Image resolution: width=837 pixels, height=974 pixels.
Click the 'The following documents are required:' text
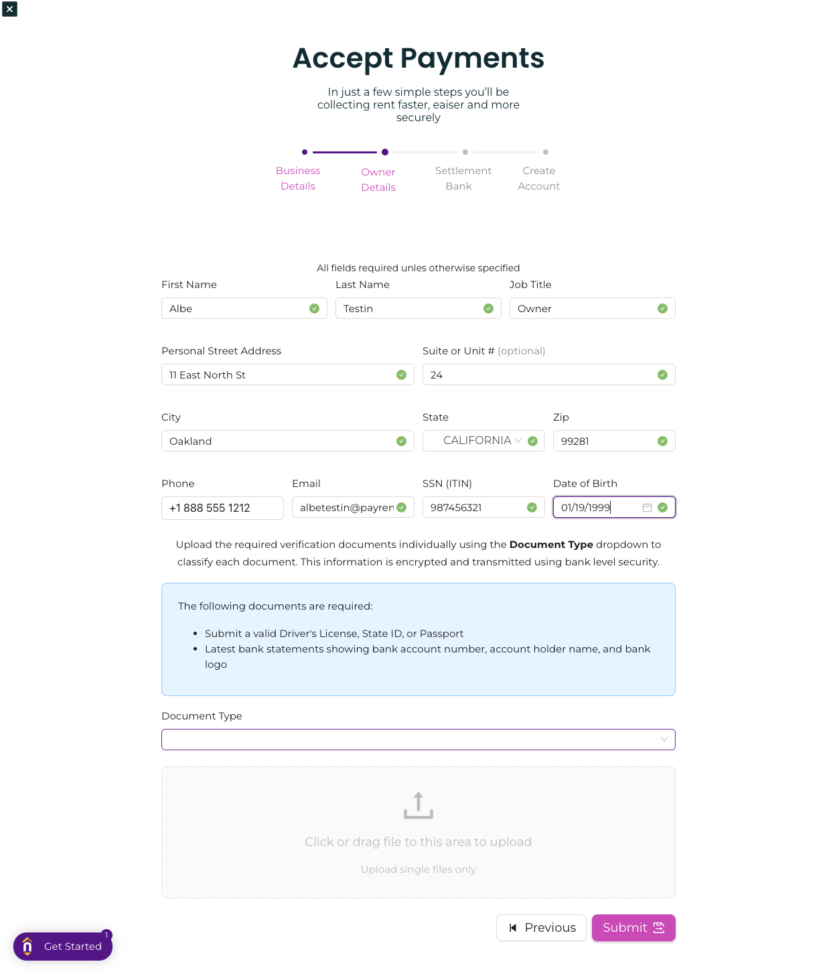point(275,606)
